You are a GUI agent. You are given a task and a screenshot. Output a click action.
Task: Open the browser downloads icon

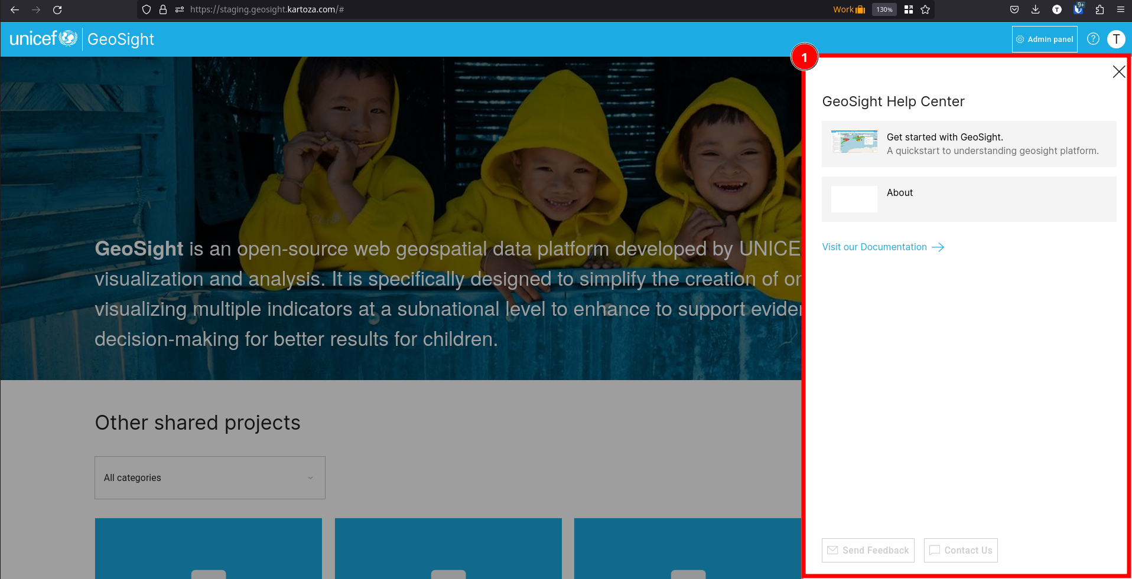point(1036,9)
